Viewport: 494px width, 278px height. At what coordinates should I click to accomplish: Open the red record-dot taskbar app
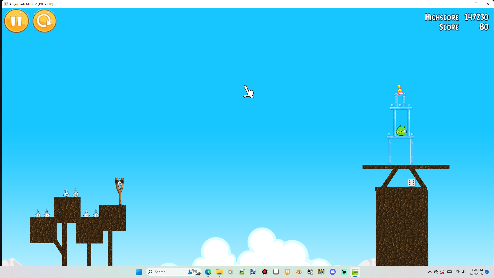click(264, 272)
